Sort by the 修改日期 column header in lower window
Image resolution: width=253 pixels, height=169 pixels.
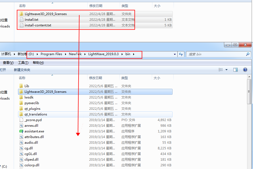pos(96,78)
